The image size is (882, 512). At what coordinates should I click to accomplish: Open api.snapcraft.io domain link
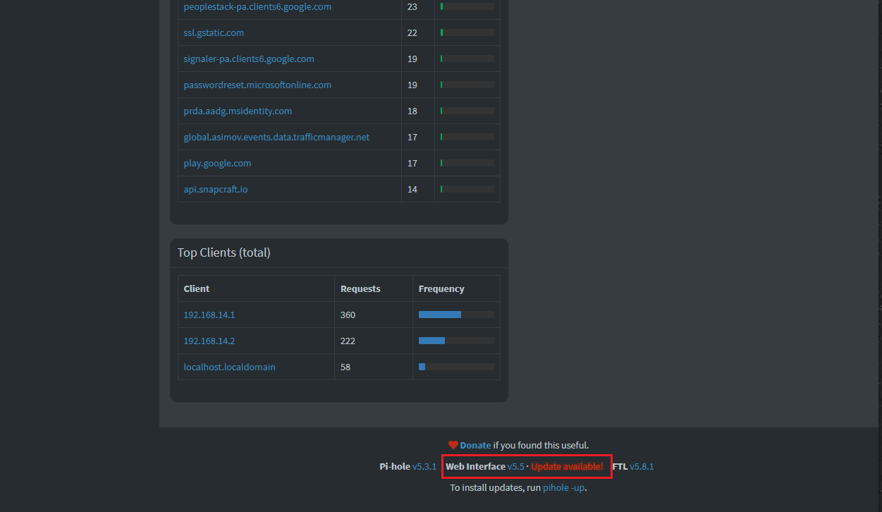[x=216, y=189]
